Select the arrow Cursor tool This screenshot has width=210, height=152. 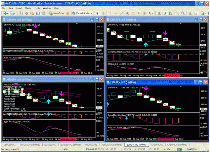coord(97,13)
